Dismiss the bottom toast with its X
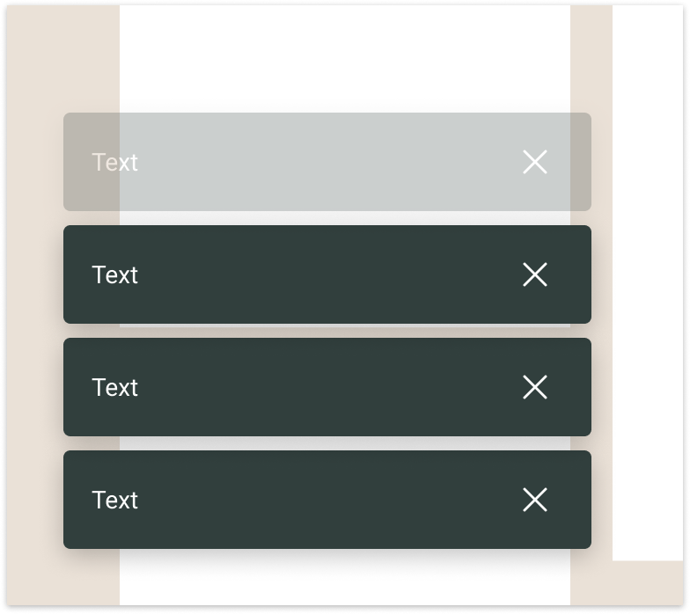The height and width of the screenshot is (614, 690). 535,500
